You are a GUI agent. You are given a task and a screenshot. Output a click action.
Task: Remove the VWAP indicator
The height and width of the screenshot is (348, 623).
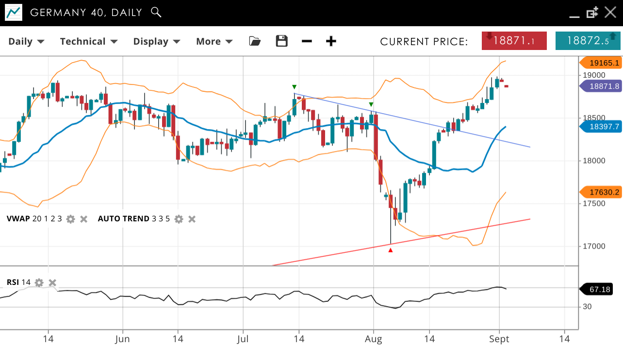click(83, 219)
